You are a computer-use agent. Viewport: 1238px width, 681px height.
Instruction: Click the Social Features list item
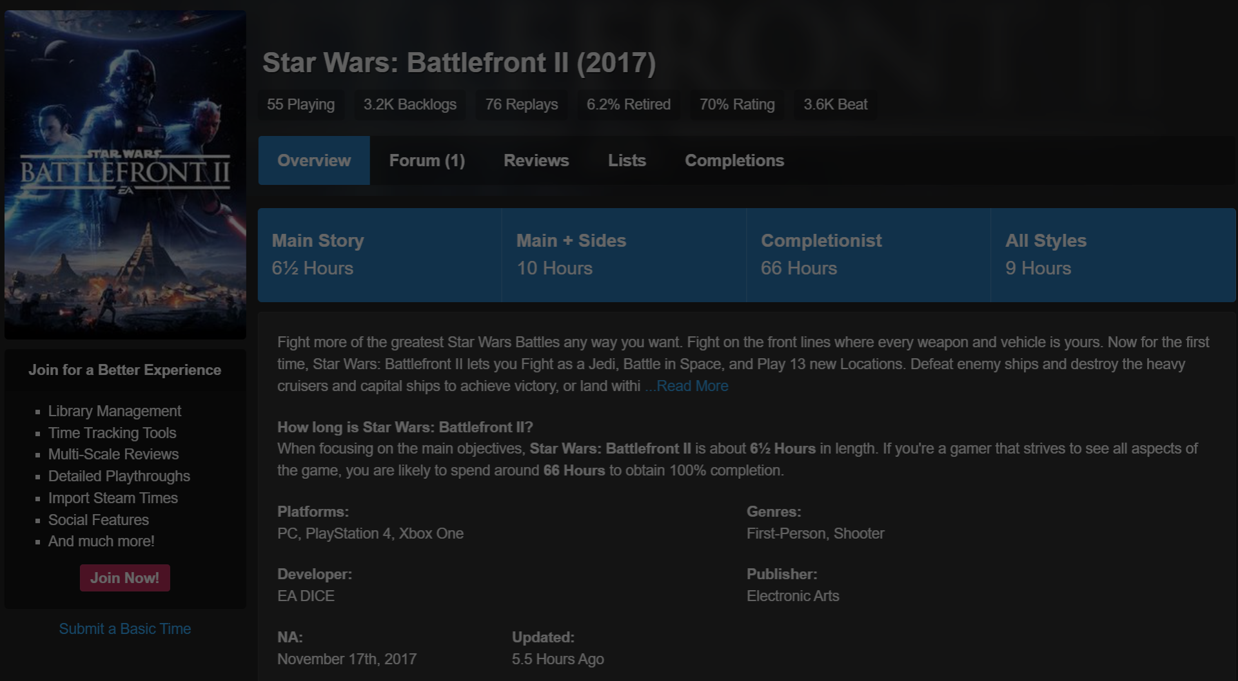point(99,520)
